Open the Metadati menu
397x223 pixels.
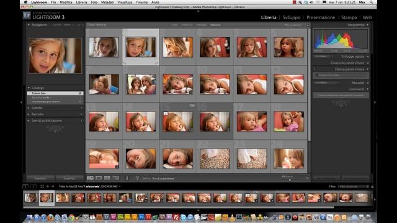coord(107,2)
